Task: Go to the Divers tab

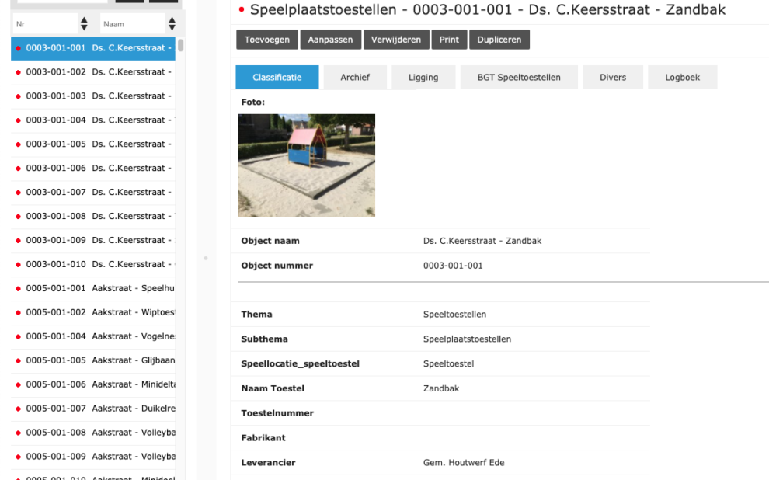Action: pos(613,78)
